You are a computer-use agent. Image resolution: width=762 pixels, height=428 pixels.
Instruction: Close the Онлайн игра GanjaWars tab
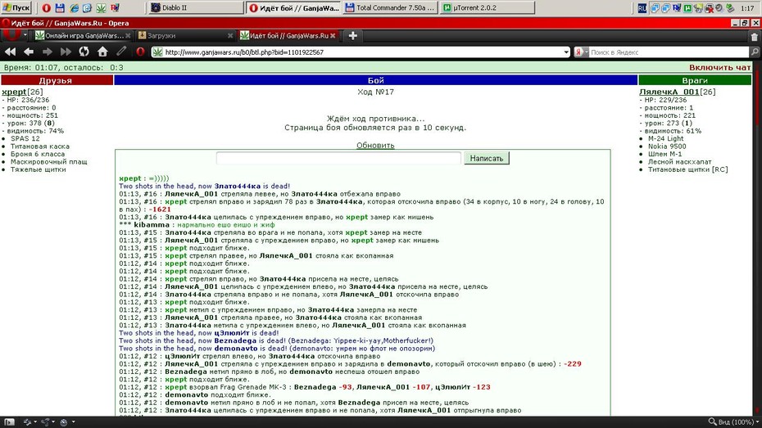point(128,36)
